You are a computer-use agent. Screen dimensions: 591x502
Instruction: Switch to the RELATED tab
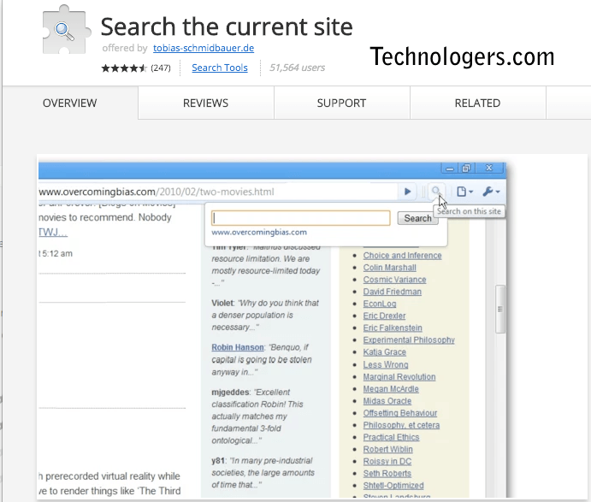477,103
